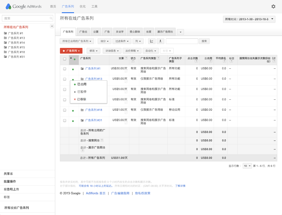Image resolution: width=282 pixels, height=215 pixels.
Task: Click the campaign table search field
Action: tap(182, 41)
